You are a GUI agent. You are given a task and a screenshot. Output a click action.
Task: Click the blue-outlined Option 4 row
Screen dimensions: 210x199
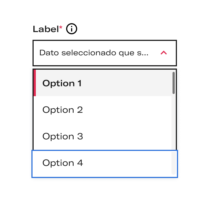click(105, 164)
